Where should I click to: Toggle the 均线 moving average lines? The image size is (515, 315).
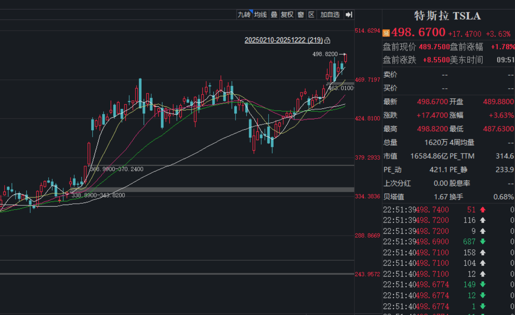260,15
